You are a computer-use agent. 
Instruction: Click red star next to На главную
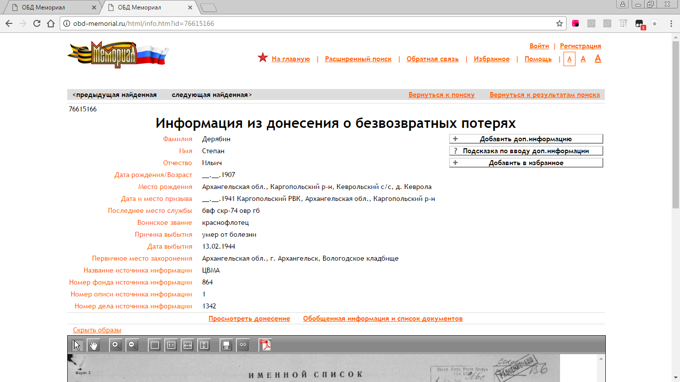pyautogui.click(x=263, y=58)
